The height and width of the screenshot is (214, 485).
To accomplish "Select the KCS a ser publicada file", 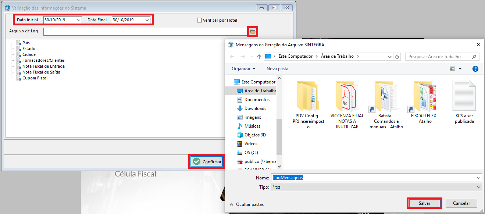I will coord(464,101).
